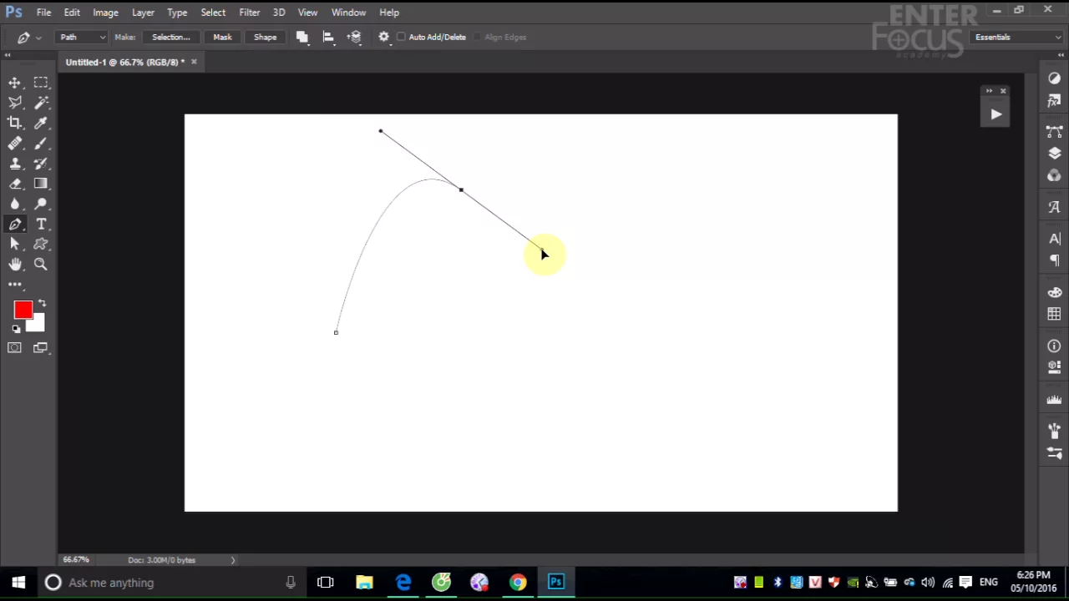The width and height of the screenshot is (1069, 601).
Task: Toggle Quick Mask mode
Action: [x=15, y=347]
